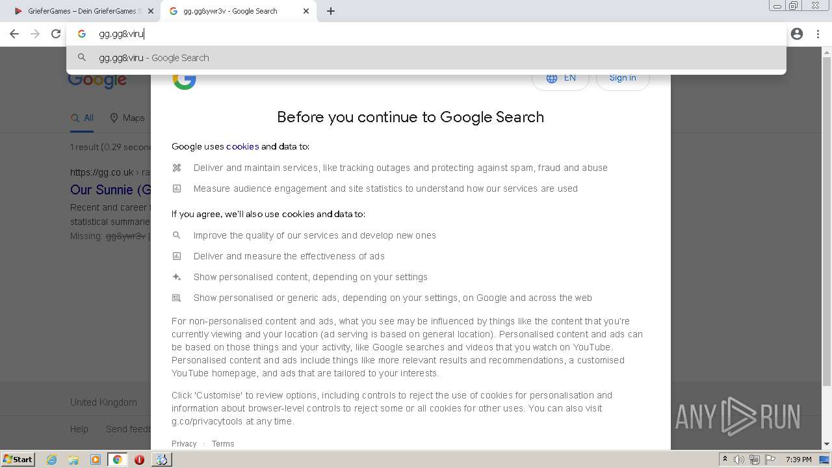Open the All results tab
Image resolution: width=832 pixels, height=468 pixels.
[83, 118]
